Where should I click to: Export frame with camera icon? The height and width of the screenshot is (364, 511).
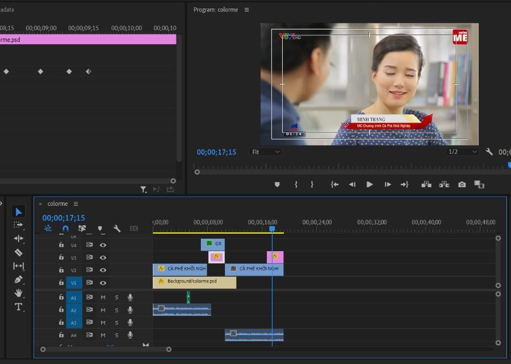coord(462,184)
